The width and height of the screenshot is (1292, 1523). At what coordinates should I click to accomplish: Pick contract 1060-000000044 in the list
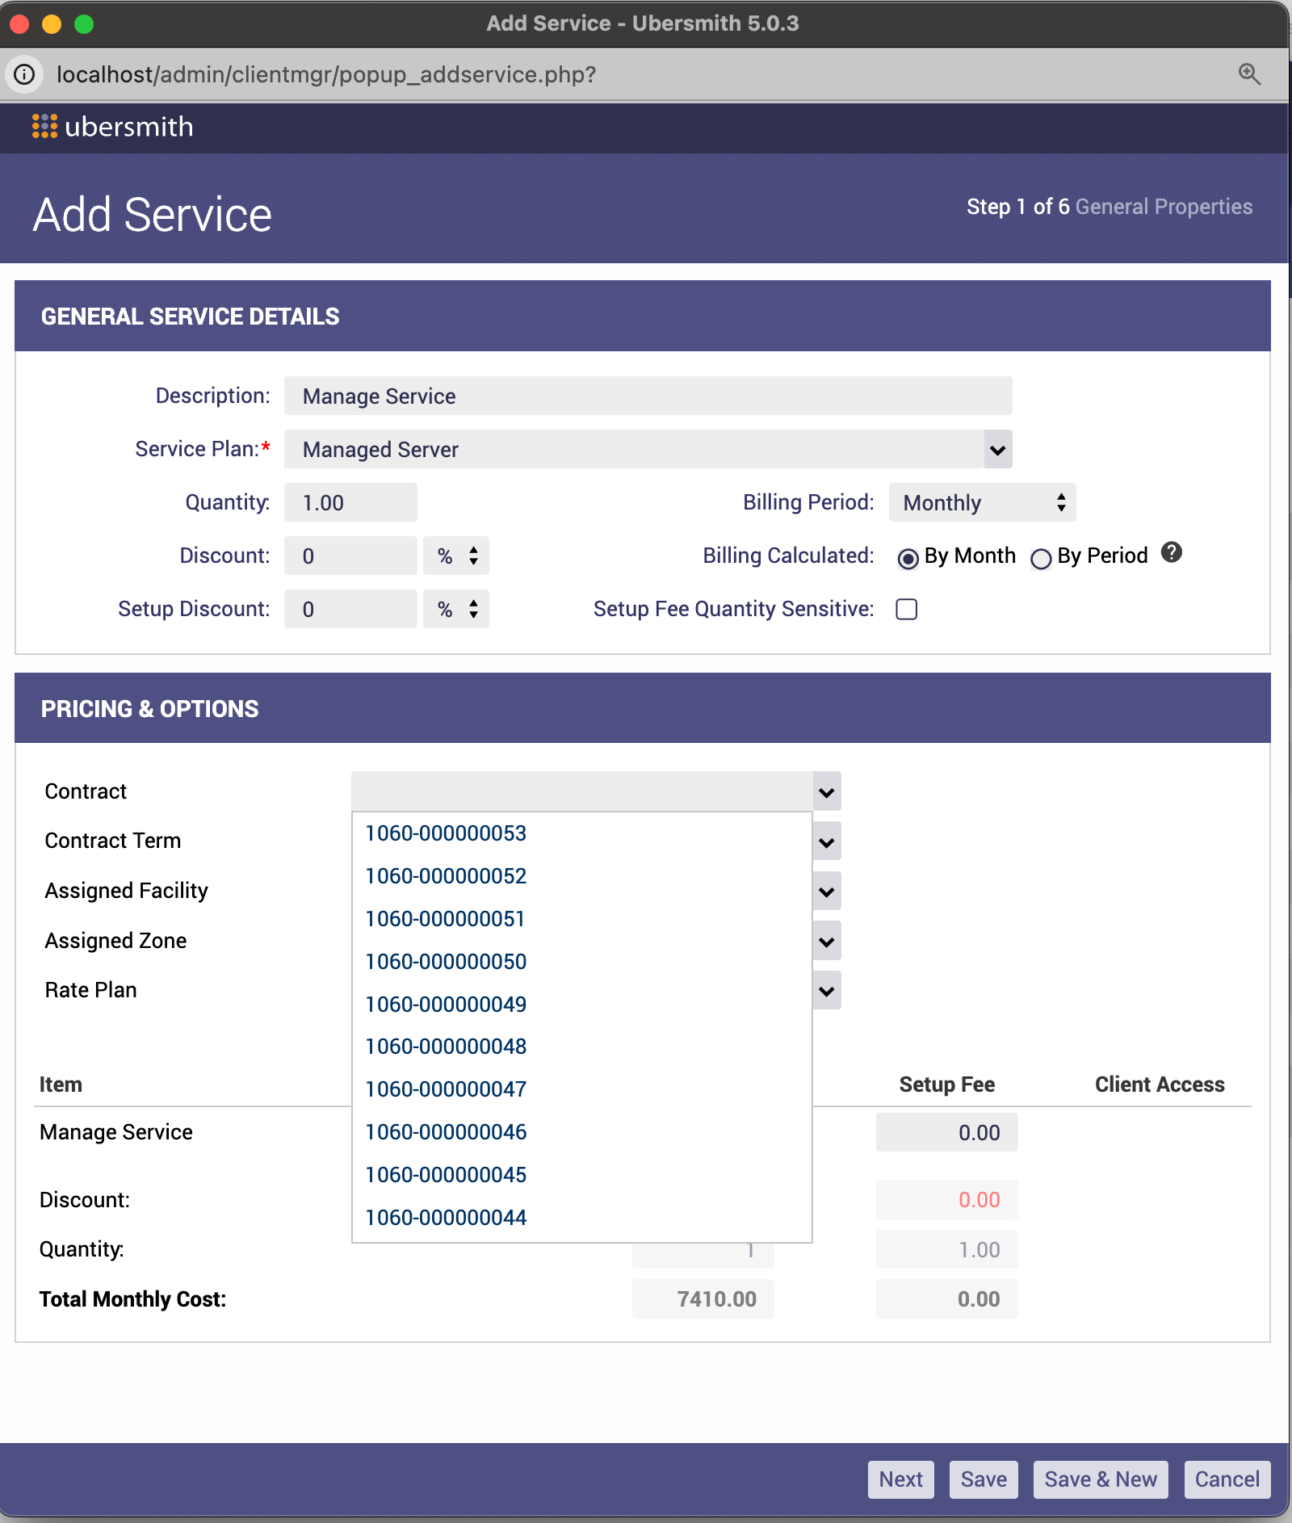click(x=446, y=1218)
